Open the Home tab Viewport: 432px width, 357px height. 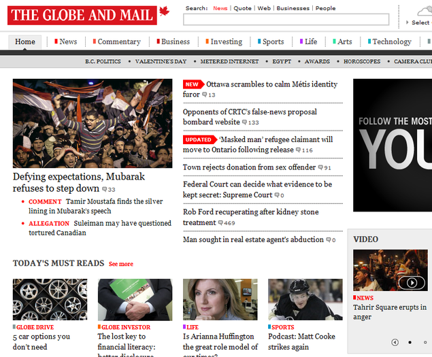point(24,42)
